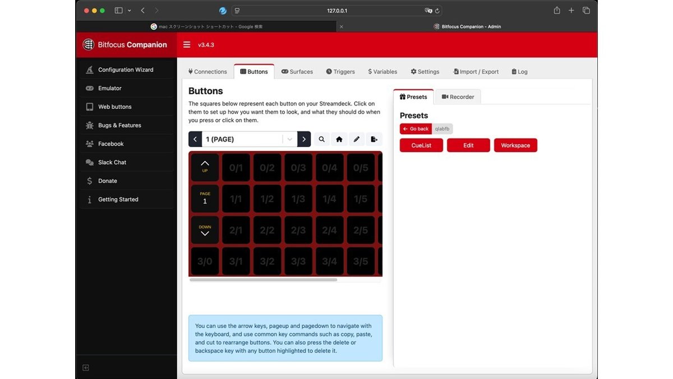
Task: Collapse the sidebar with bottom-left icon
Action: point(86,368)
